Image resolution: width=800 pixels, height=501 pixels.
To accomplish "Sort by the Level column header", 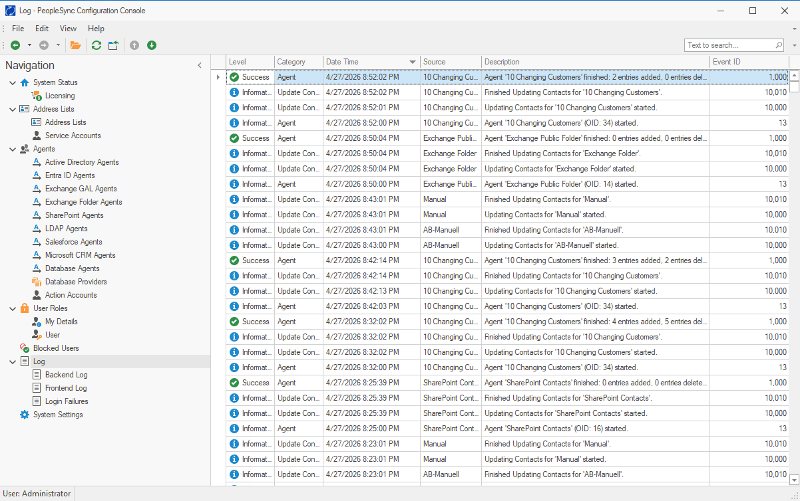I will (250, 62).
